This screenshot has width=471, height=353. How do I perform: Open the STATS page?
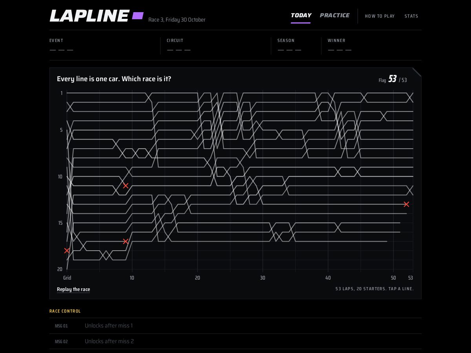[411, 16]
